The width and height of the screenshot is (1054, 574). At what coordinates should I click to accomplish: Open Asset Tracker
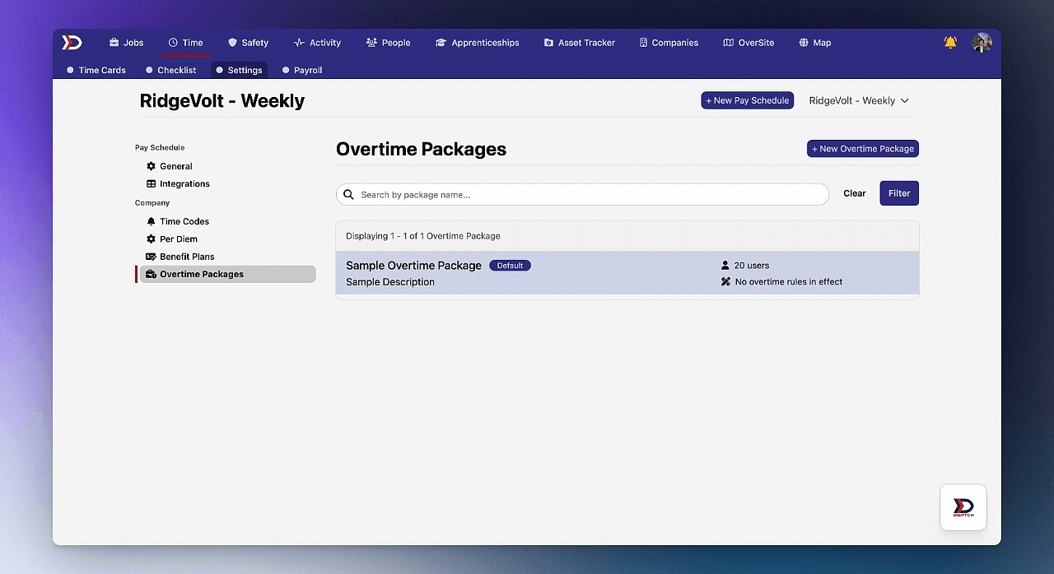(x=579, y=43)
